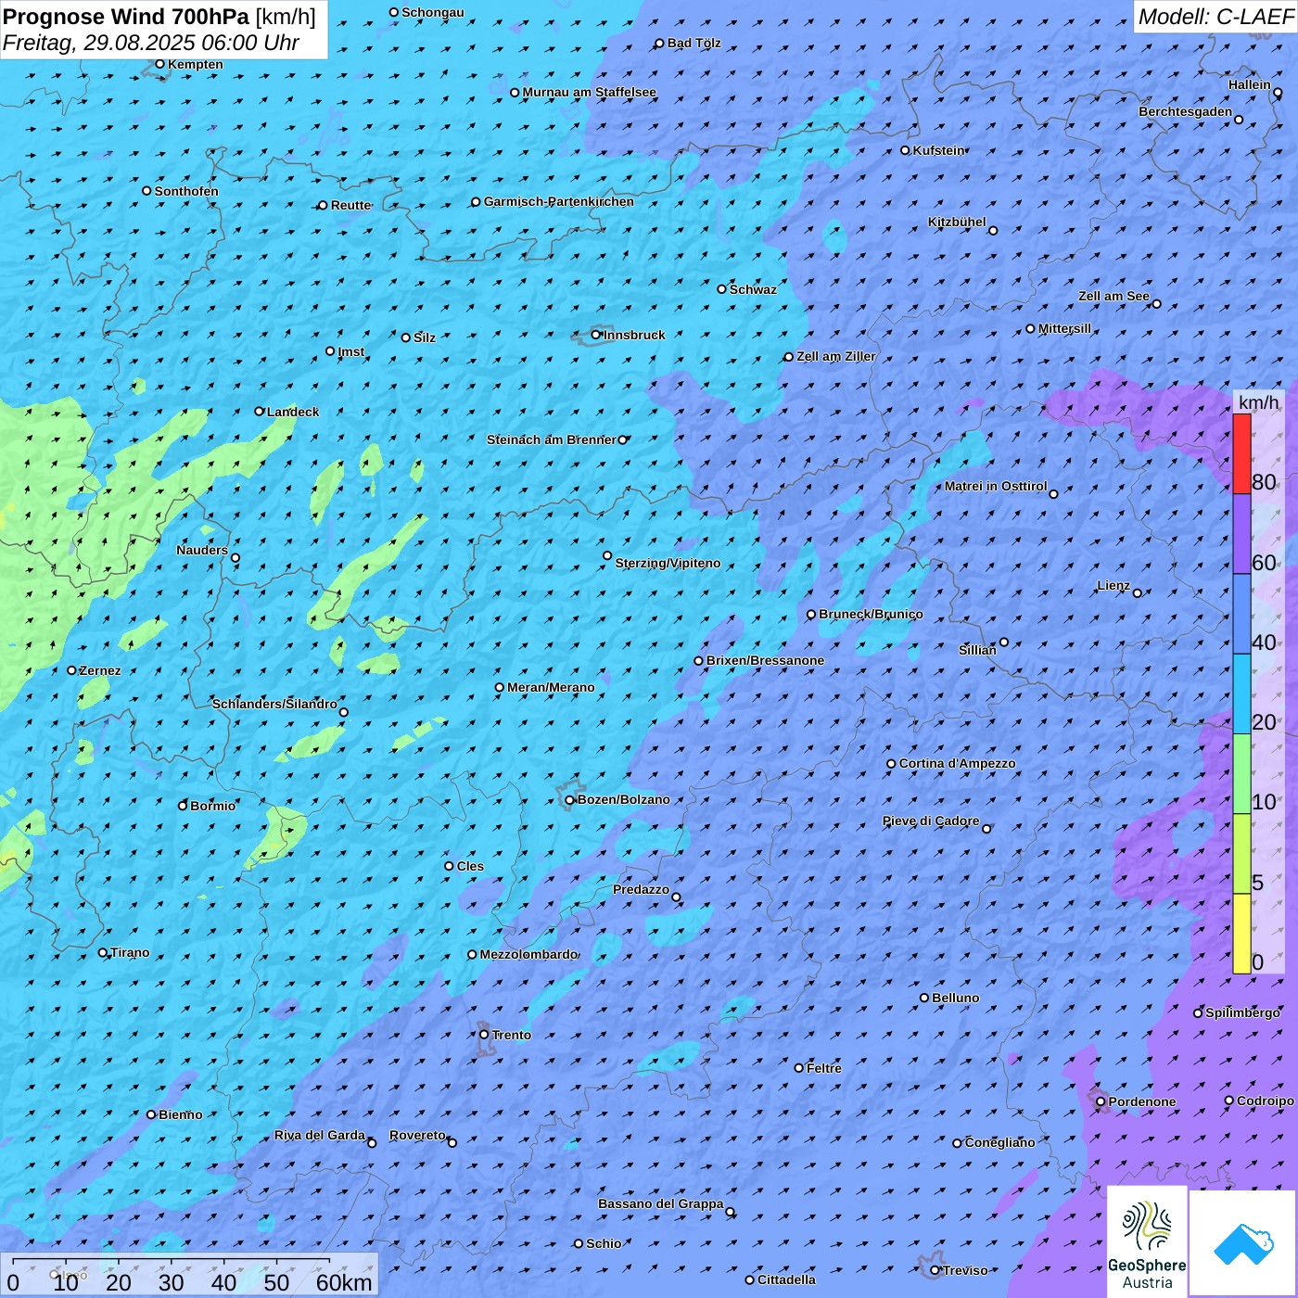Click the Tirano location dot

coord(103,952)
